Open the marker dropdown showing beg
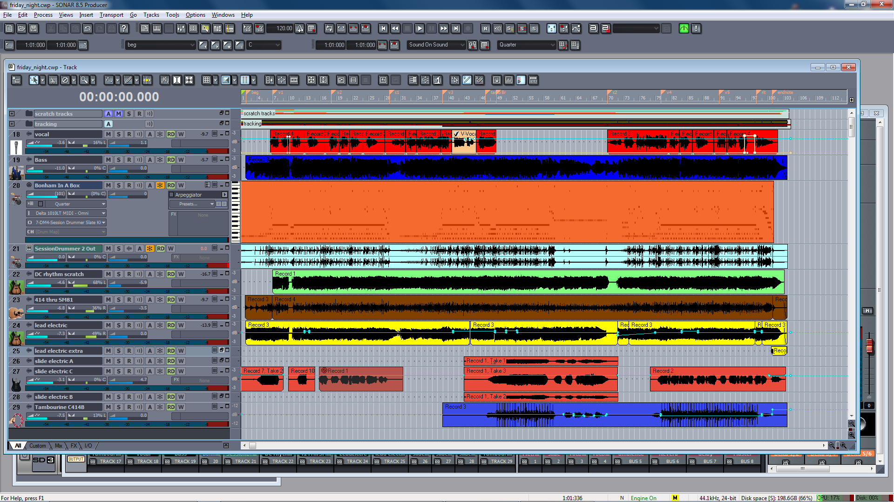Screen dimensions: 894x502 coord(161,45)
